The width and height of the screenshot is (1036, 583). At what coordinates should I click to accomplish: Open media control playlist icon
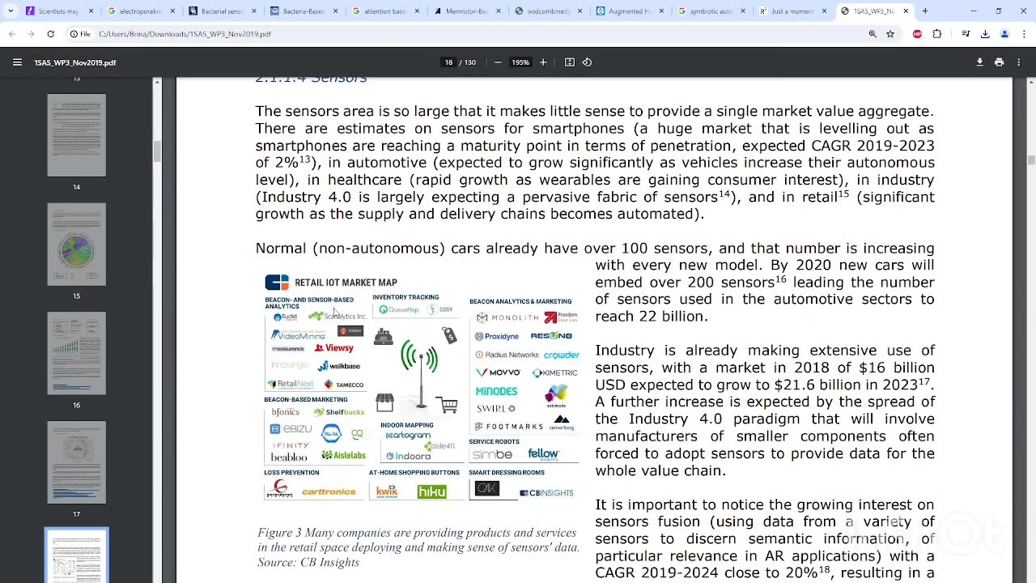pos(966,34)
